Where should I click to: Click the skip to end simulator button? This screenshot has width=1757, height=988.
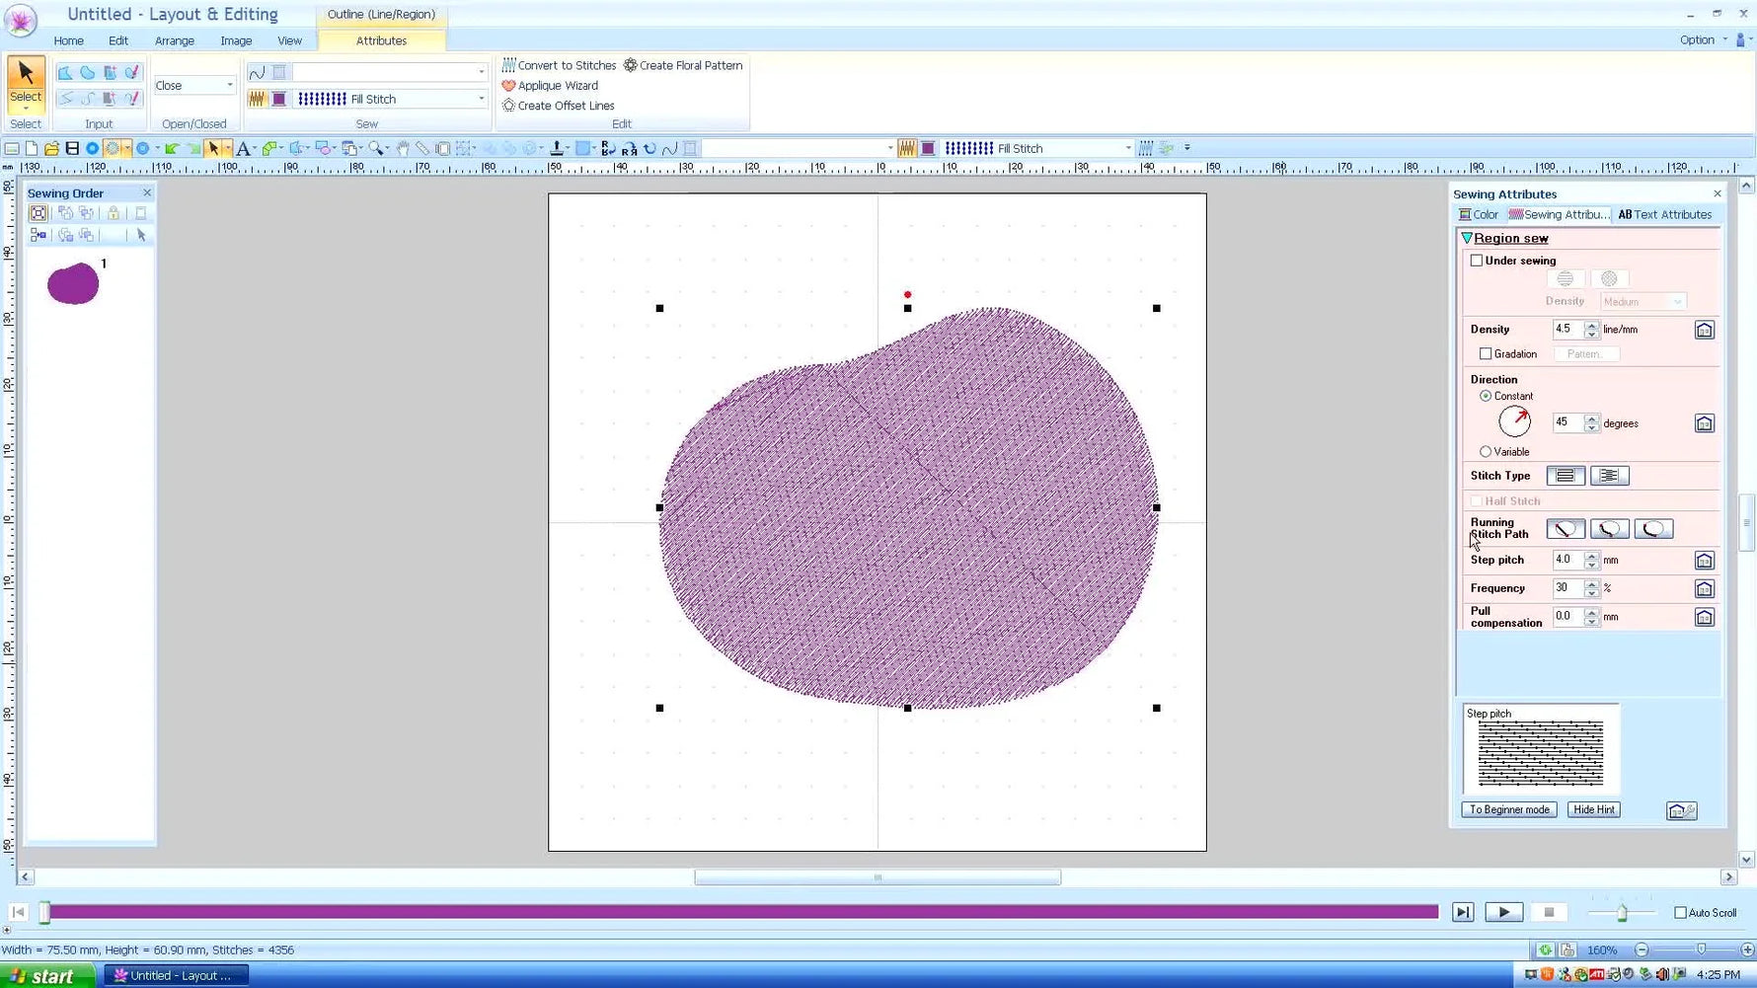tap(1463, 913)
